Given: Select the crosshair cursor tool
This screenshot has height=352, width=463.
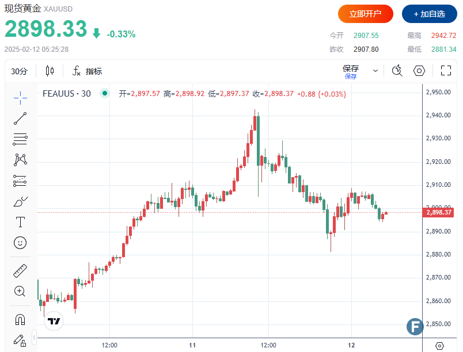Looking at the screenshot, I should click(x=20, y=97).
